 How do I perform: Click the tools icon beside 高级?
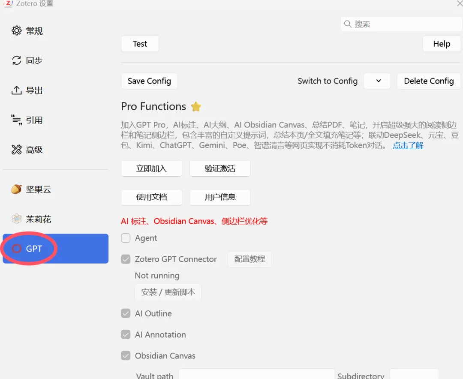(17, 150)
